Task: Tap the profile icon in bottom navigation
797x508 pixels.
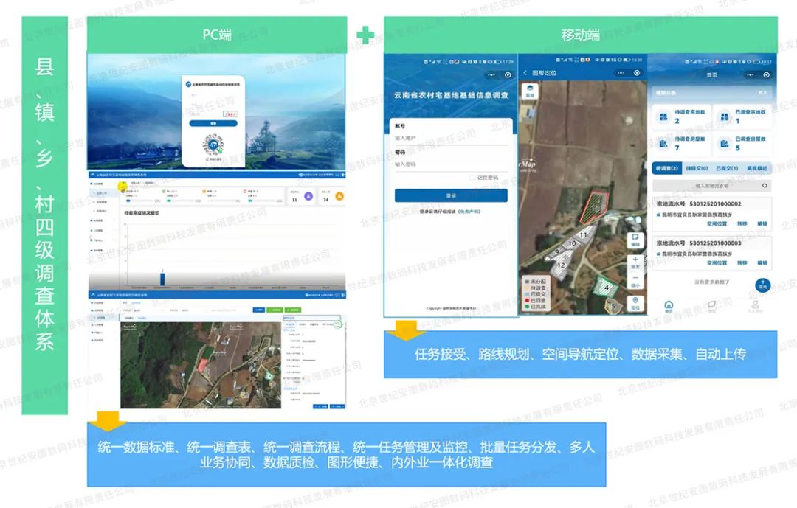Action: (755, 306)
